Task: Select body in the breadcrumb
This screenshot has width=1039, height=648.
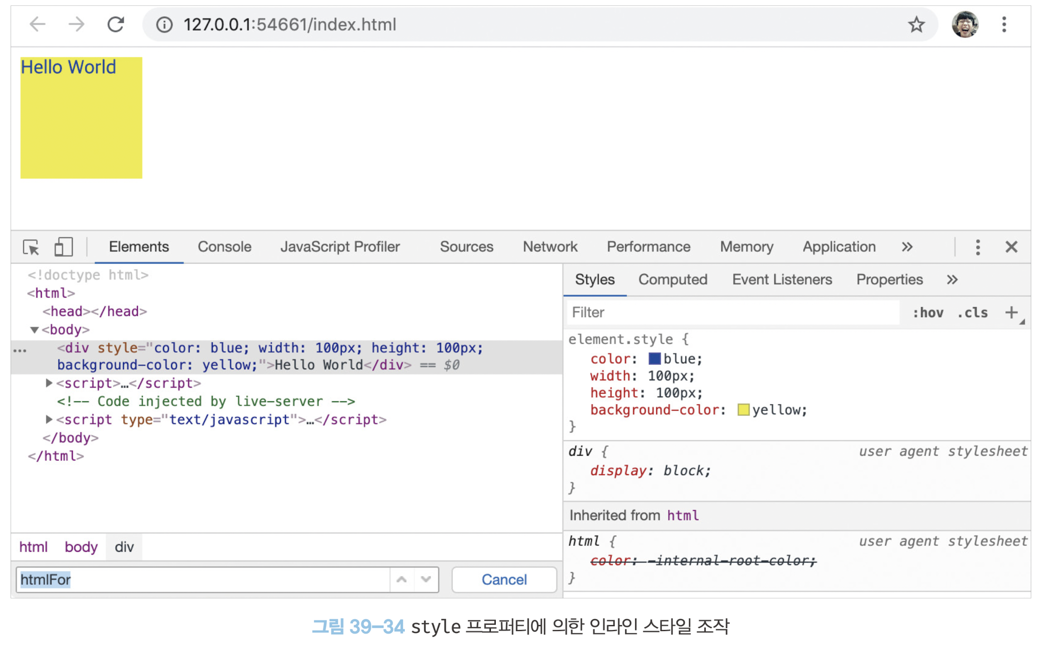Action: pyautogui.click(x=81, y=547)
